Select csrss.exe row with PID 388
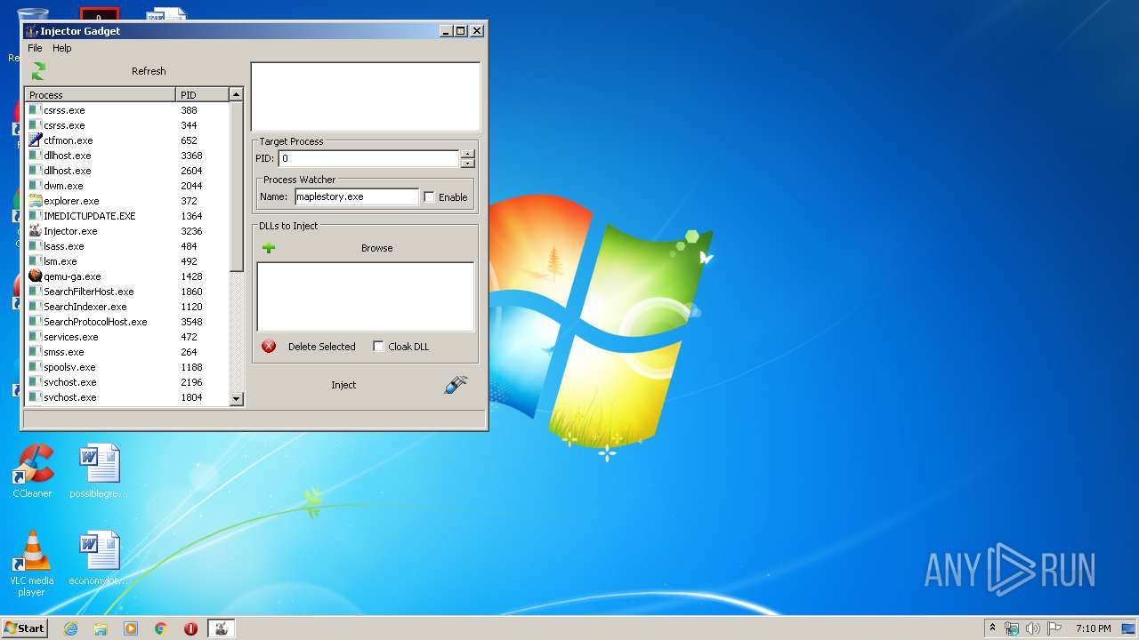 coord(127,110)
